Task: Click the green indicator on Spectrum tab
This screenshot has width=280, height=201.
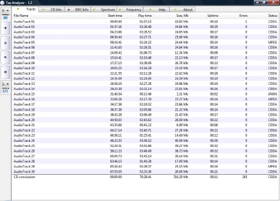Action: tap(94, 9)
